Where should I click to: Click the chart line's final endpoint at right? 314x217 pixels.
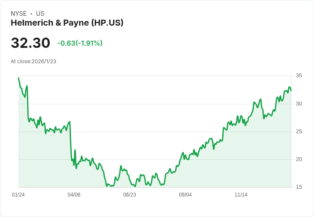(291, 91)
